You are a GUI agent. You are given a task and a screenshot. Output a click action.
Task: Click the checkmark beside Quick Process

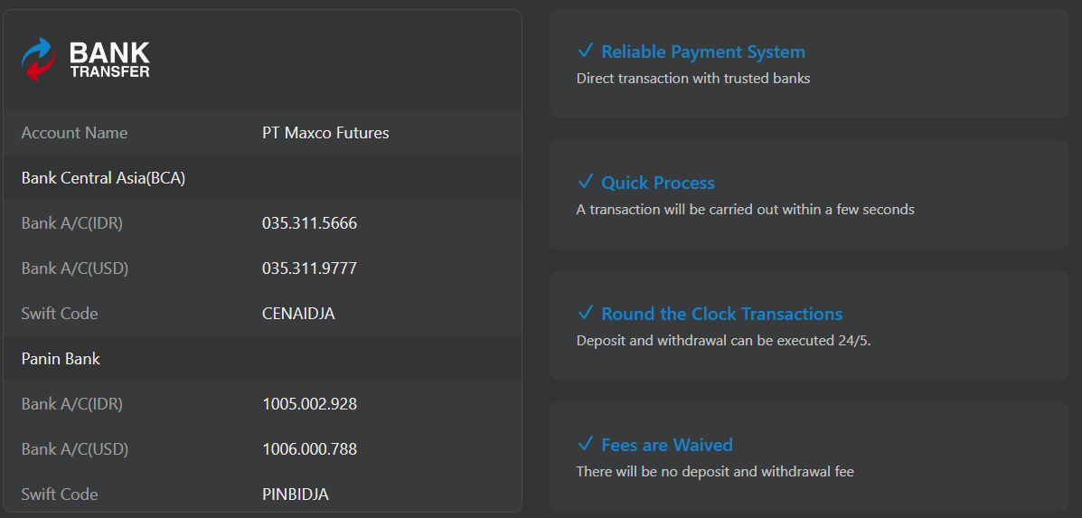point(585,182)
